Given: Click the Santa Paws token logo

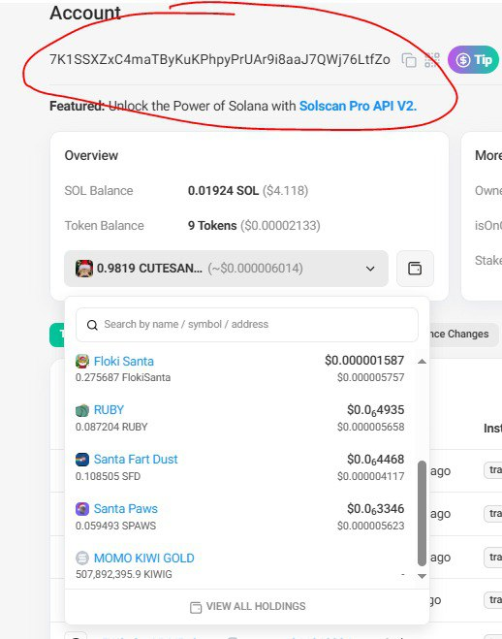Looking at the screenshot, I should pyautogui.click(x=82, y=509).
